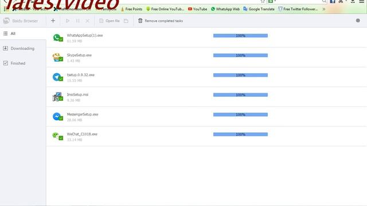Click the Skype installer file icon
The image size is (367, 206).
pyautogui.click(x=58, y=57)
